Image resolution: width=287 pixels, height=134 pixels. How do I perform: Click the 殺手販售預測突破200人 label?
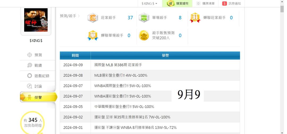[x=163, y=35]
